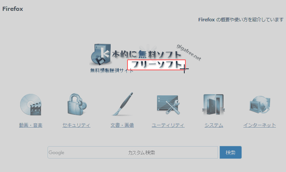The height and width of the screenshot is (172, 286).
Task: Open the ユーティリティ wrench and screwdriver icon
Action: (168, 105)
